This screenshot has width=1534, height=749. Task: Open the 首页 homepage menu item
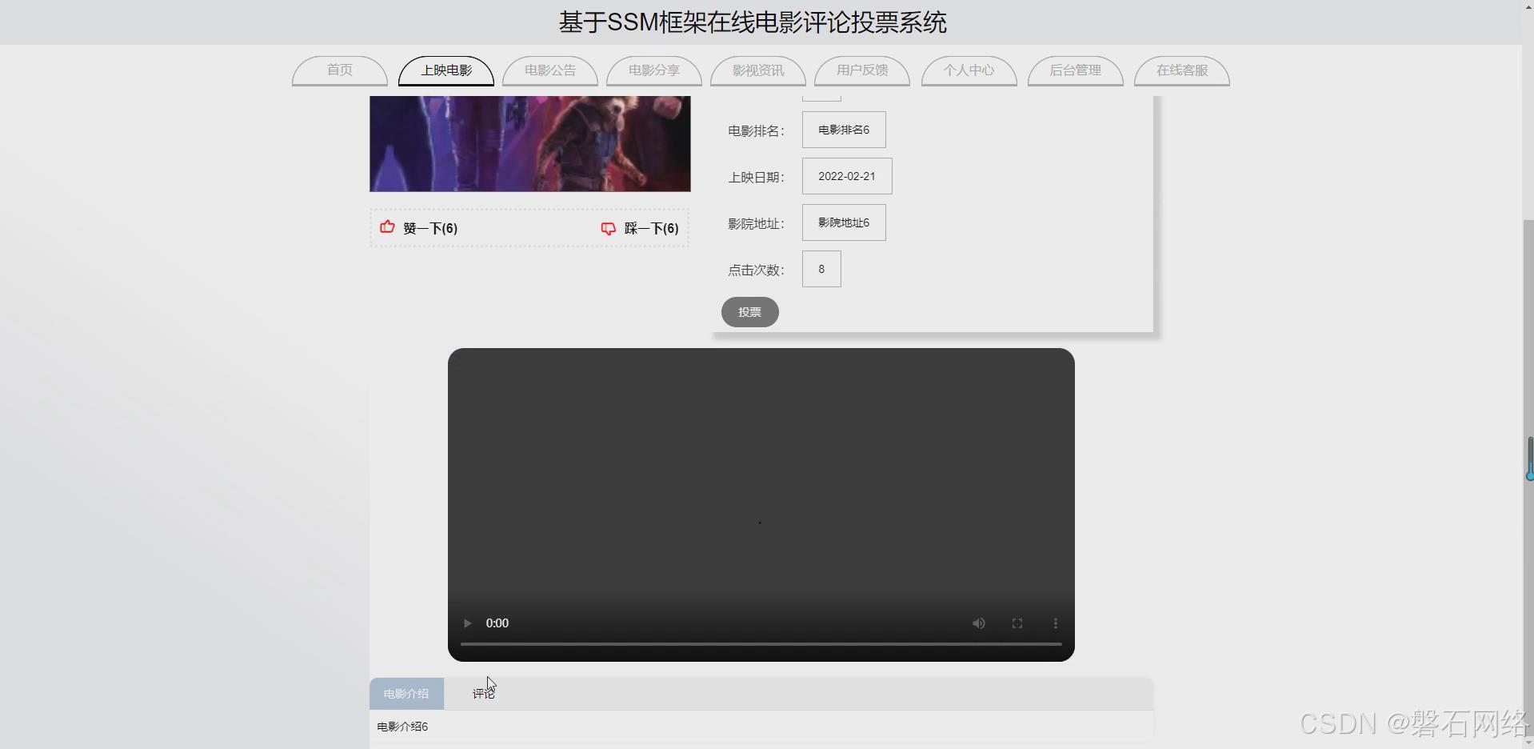coord(338,70)
